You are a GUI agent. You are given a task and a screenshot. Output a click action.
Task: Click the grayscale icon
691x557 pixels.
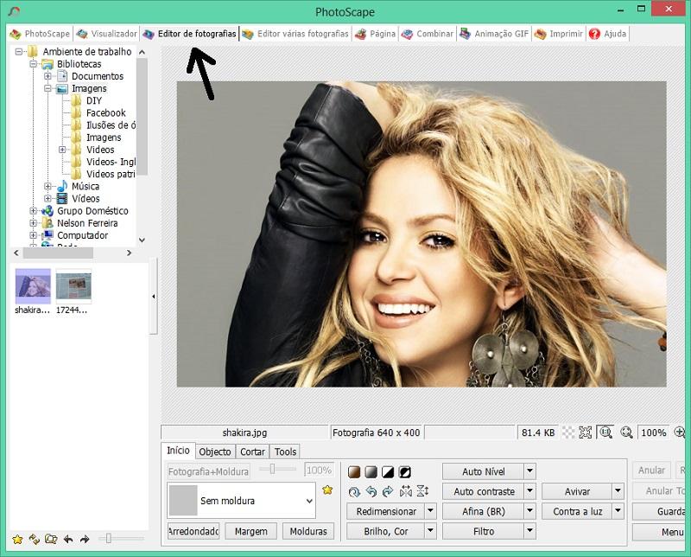click(x=371, y=472)
